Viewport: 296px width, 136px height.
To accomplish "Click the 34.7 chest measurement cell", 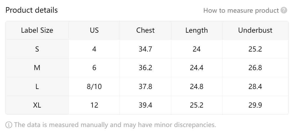I will [145, 49].
